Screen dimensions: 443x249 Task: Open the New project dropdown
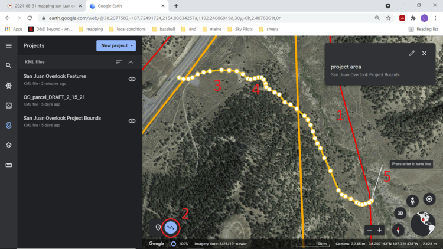[116, 45]
